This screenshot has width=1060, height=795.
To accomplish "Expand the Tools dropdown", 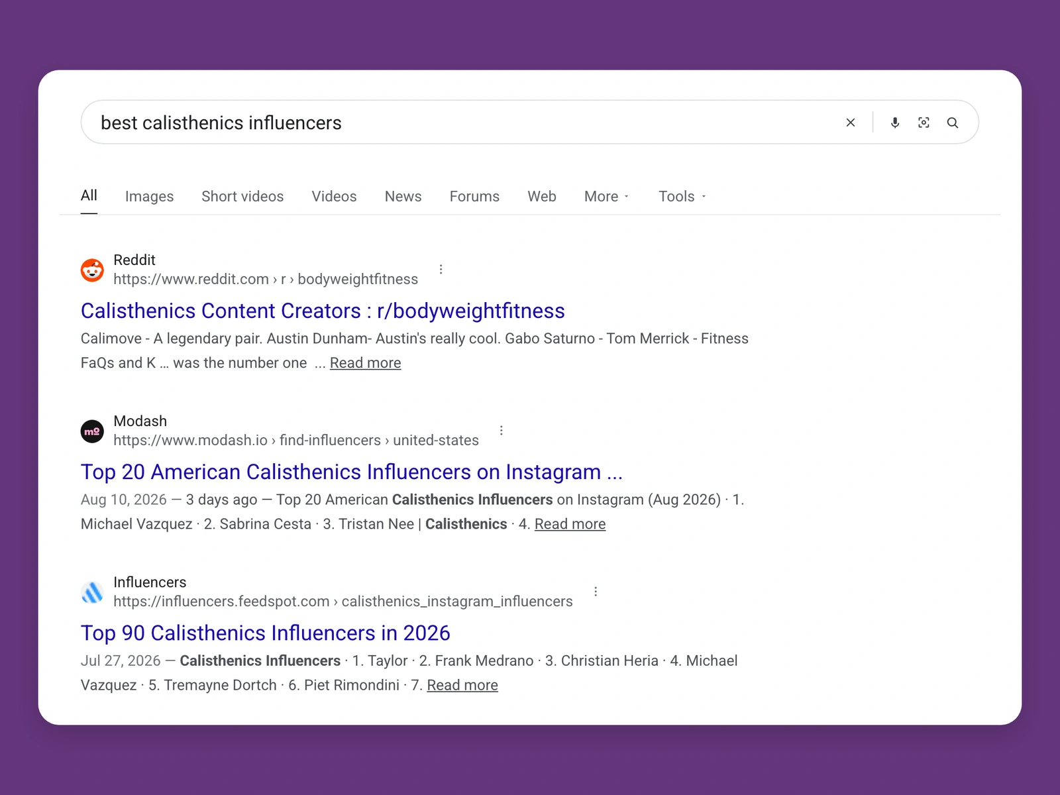I will [x=682, y=197].
